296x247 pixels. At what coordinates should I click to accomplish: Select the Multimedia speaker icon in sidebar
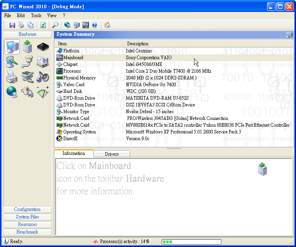tap(43, 77)
